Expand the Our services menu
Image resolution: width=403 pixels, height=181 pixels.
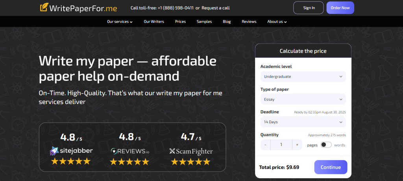pyautogui.click(x=120, y=22)
